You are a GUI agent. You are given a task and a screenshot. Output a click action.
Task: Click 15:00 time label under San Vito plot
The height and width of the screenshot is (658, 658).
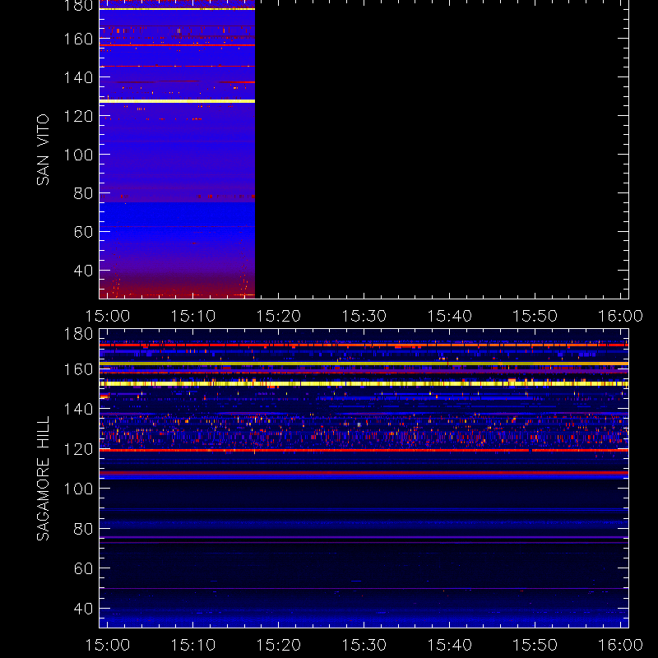click(x=108, y=316)
